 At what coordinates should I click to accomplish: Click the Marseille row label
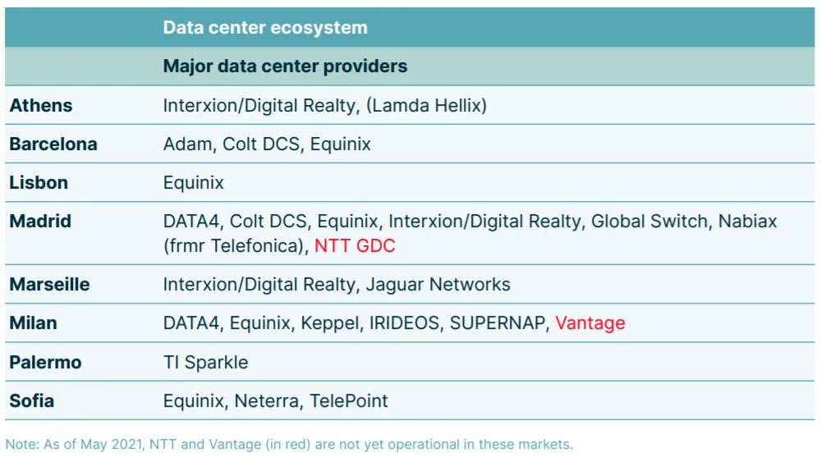[50, 284]
